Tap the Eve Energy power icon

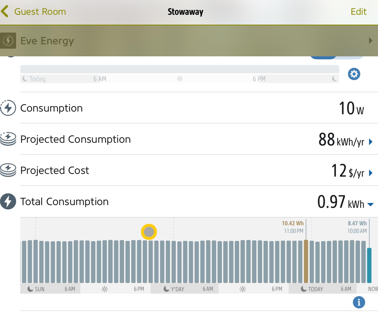tap(8, 41)
